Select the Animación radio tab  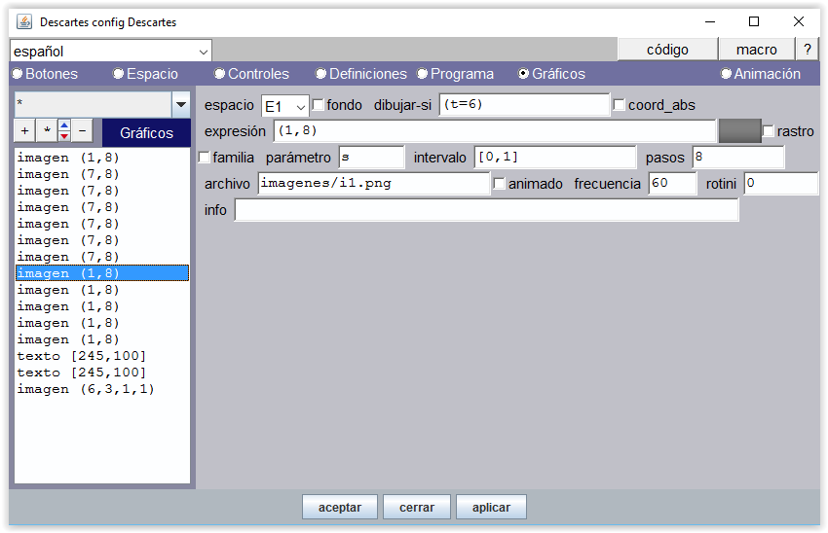(727, 74)
